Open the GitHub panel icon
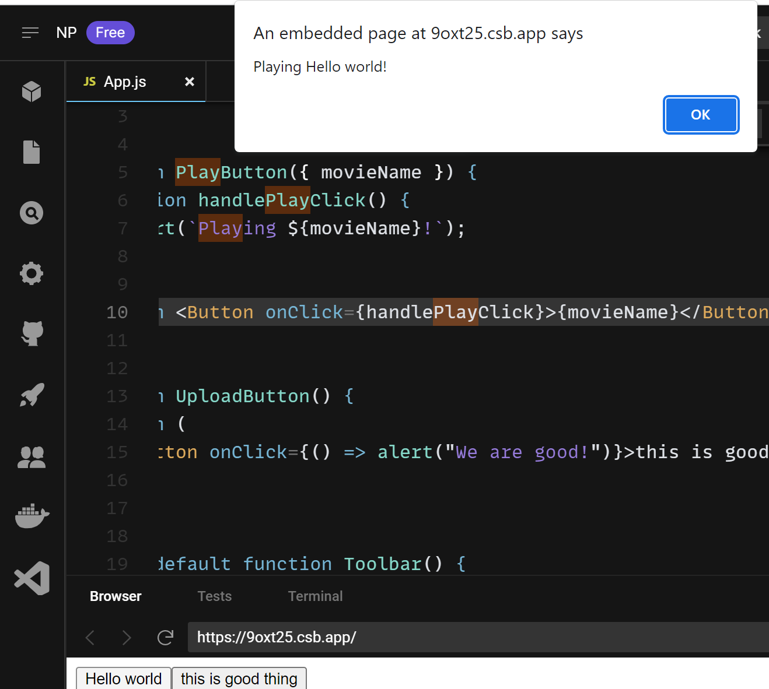The height and width of the screenshot is (689, 769). pos(32,333)
